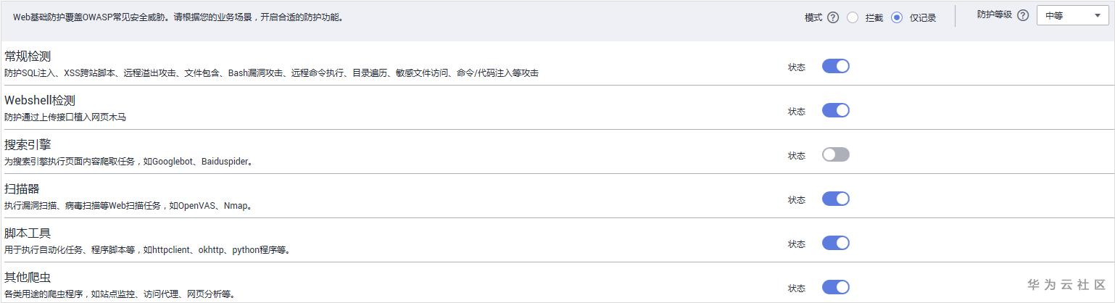Toggle the 扫描器 status switch
The height and width of the screenshot is (303, 1115).
(835, 199)
